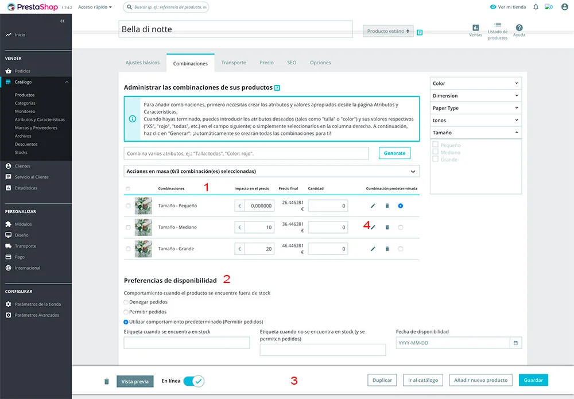Delete product using bottom trash icon

coord(107,381)
